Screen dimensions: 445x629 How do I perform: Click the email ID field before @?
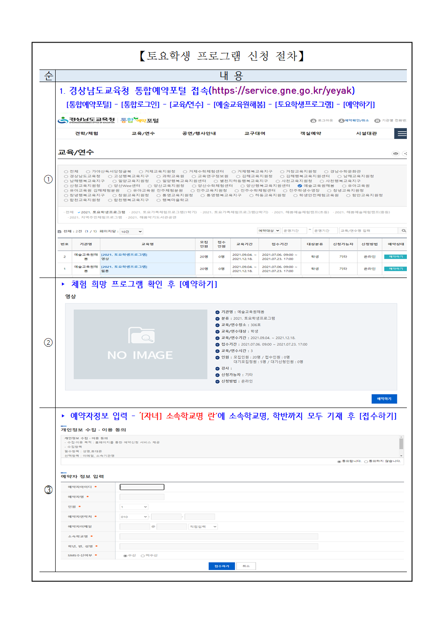pos(135,527)
